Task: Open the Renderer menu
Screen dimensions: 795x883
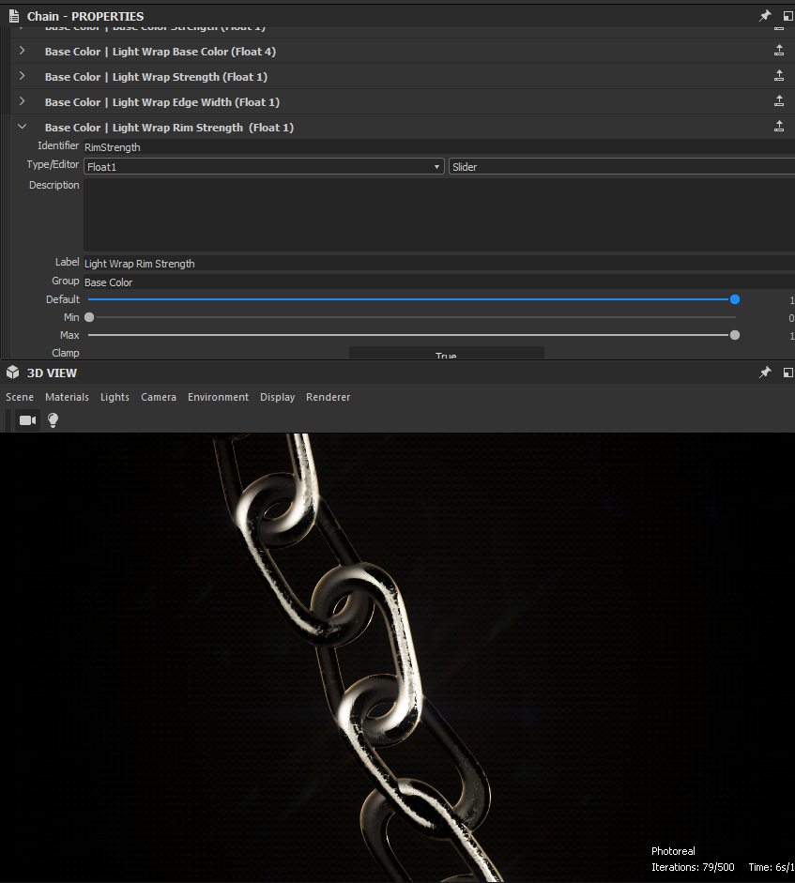Action: pyautogui.click(x=328, y=397)
